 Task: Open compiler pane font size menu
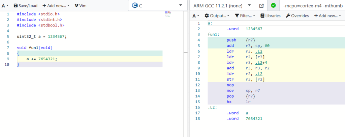(196, 16)
